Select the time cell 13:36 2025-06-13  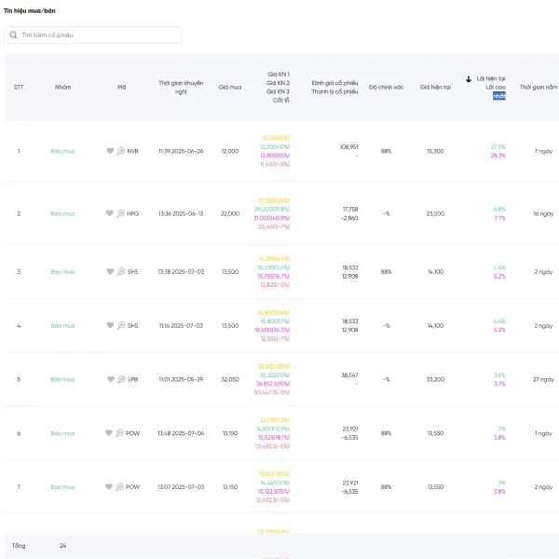tap(181, 213)
